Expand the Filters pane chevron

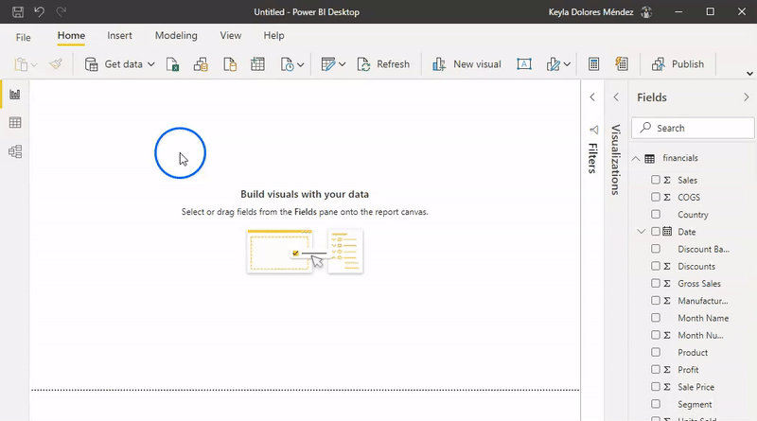click(x=592, y=97)
